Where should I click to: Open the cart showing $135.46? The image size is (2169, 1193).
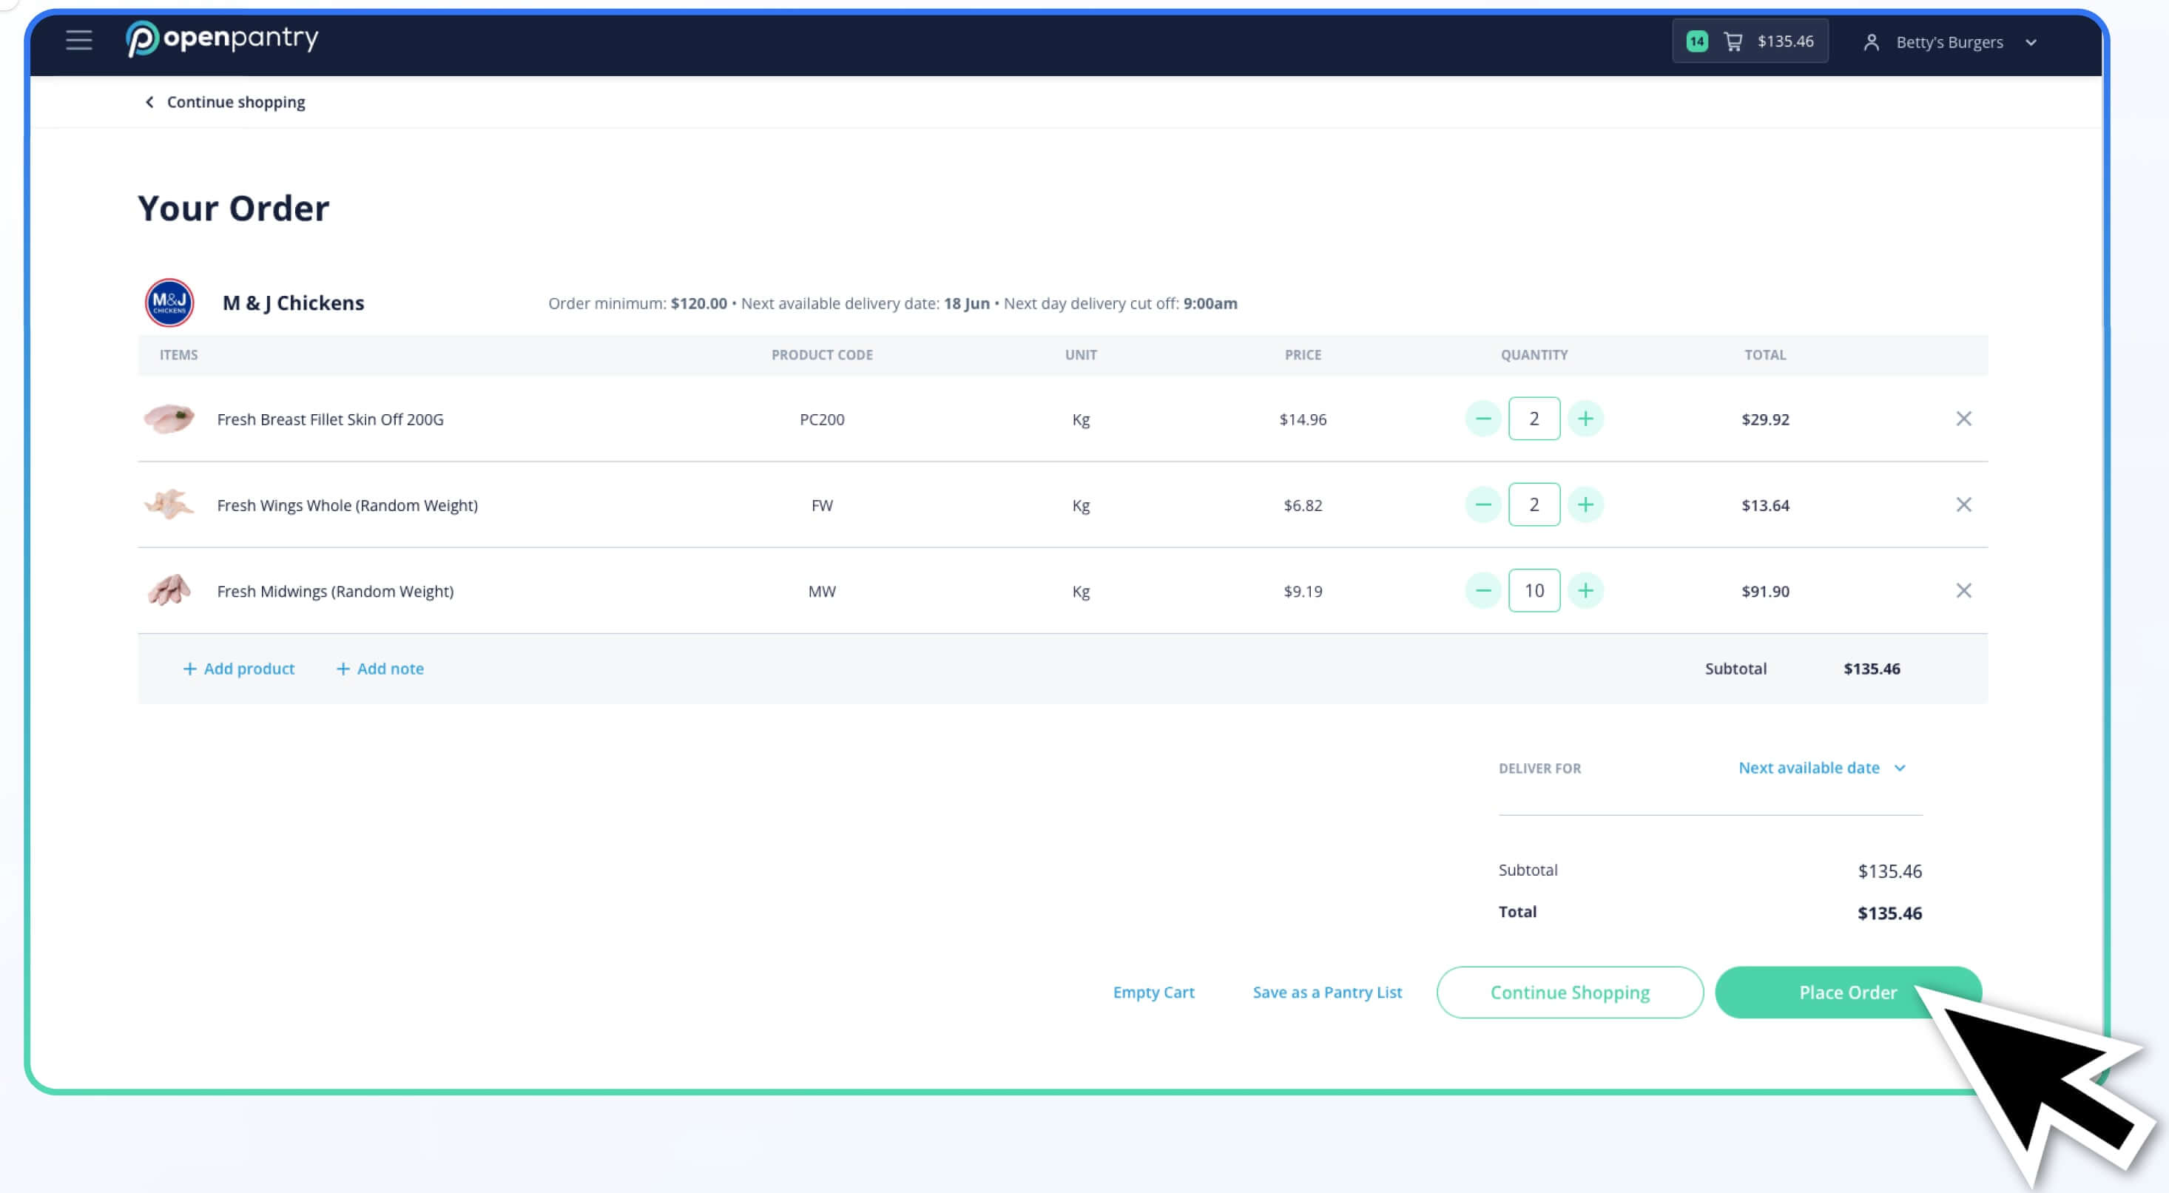[x=1750, y=41]
